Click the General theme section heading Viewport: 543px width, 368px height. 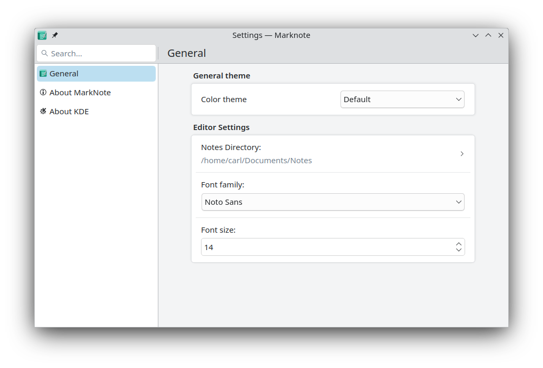[x=222, y=75]
